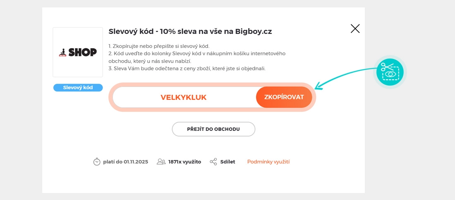Screen dimensions: 455x200
Task: Click the popup title about 10% sleva
Action: pyautogui.click(x=190, y=31)
